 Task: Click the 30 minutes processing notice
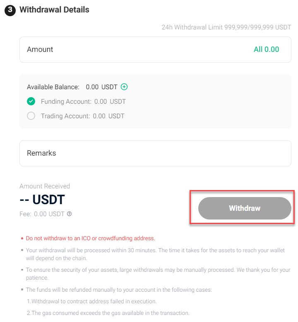point(155,254)
